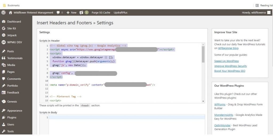Click the p:domain_verify meta tag line
This screenshot has height=136, width=273.
pos(102,85)
